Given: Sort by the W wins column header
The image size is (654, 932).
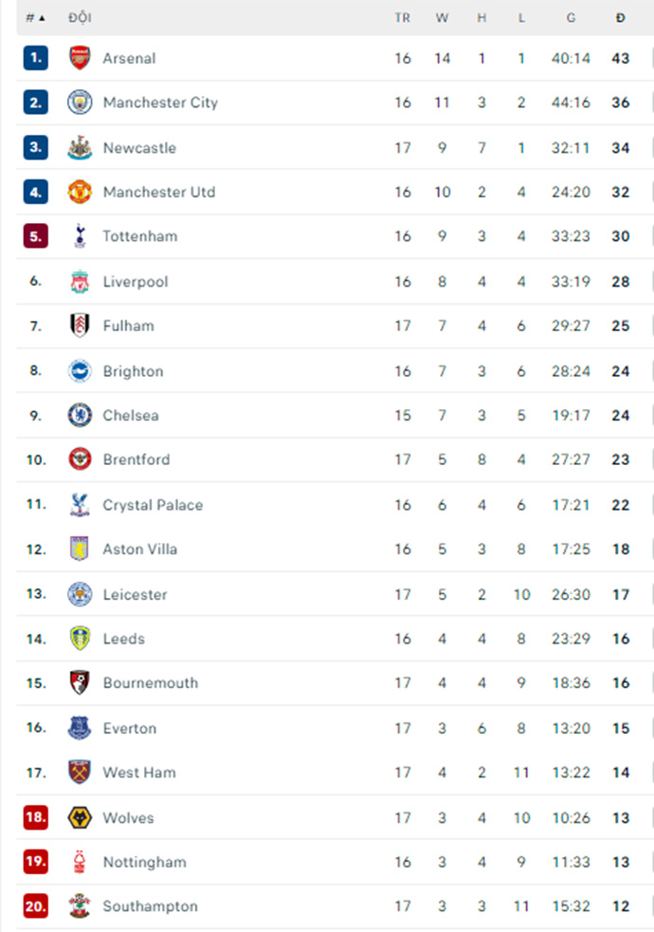Looking at the screenshot, I should (442, 18).
